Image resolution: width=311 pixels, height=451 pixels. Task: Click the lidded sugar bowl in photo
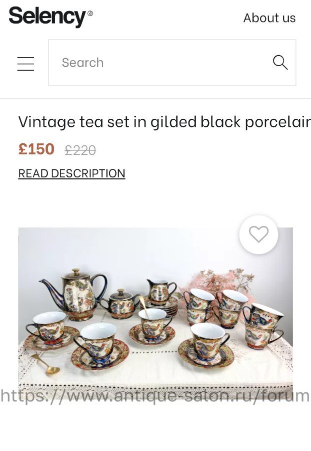point(120,304)
